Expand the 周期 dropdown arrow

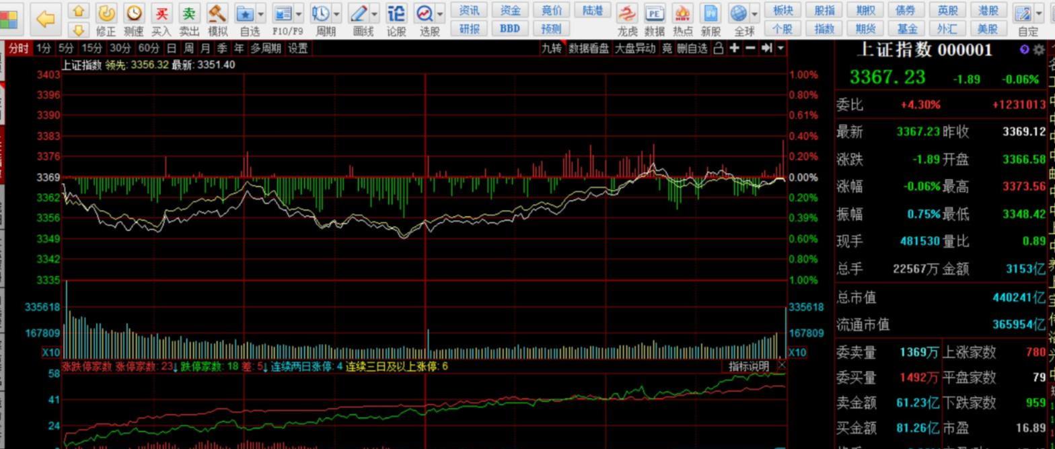click(336, 13)
